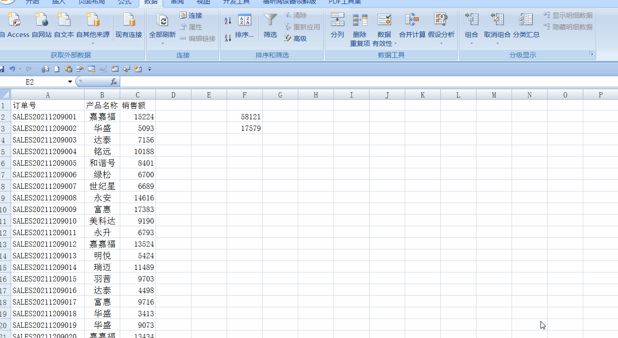Viewport: 618px width, 338px height.
Task: Open the Name Box dropdown arrow
Action: point(70,82)
